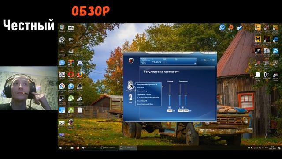
Task: Mute output with the top-right speaker icon
Action: click(x=213, y=60)
